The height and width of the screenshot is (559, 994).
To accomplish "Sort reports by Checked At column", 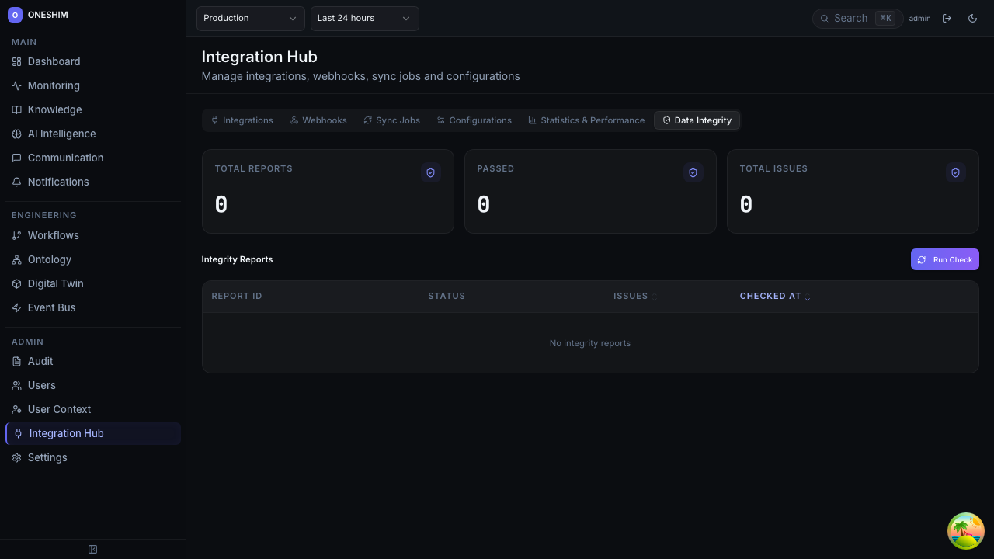I will pyautogui.click(x=773, y=296).
